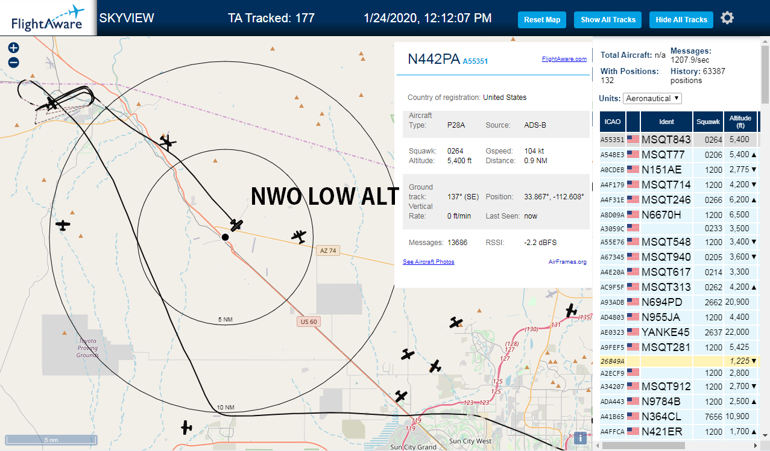
Task: Open the Units Aeronautical dropdown
Action: pyautogui.click(x=653, y=98)
